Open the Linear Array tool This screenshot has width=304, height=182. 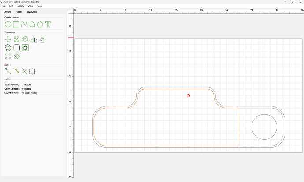[8, 56]
